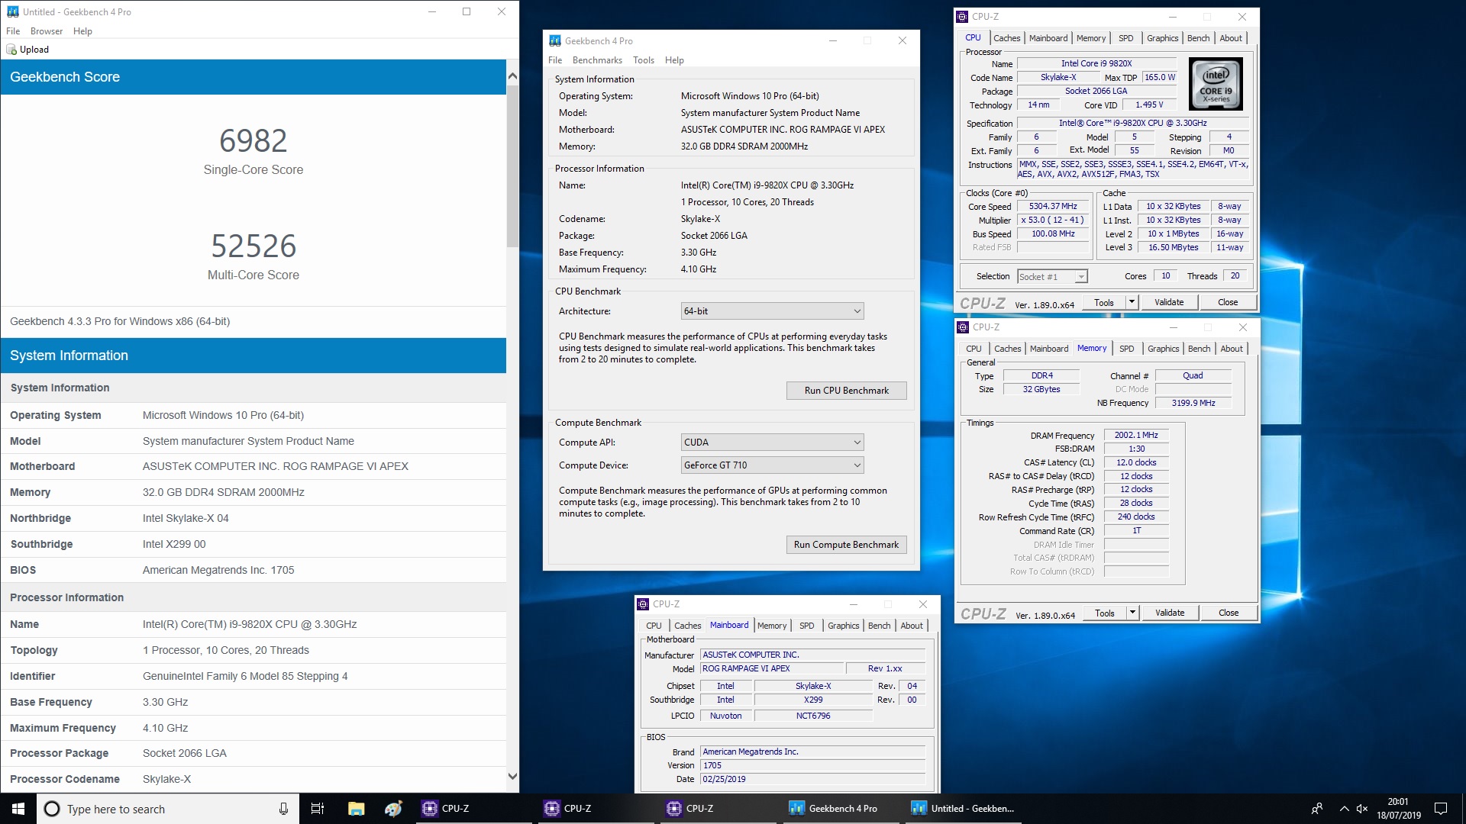The image size is (1466, 824).
Task: Click DRAM Frequency value 2002.1 MHz
Action: click(x=1136, y=436)
